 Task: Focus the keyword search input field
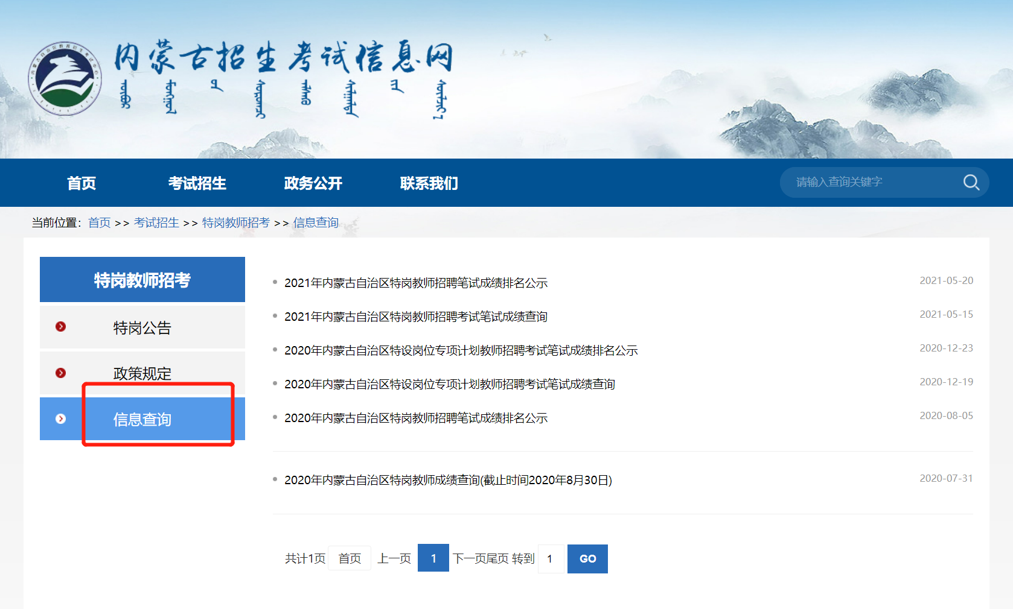coord(872,182)
